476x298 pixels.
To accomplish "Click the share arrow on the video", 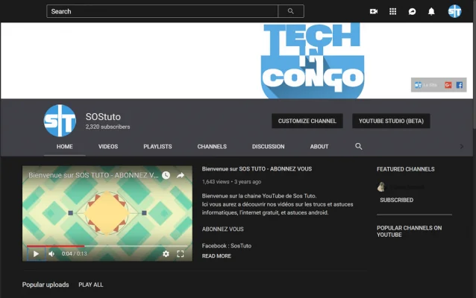I will click(x=181, y=175).
